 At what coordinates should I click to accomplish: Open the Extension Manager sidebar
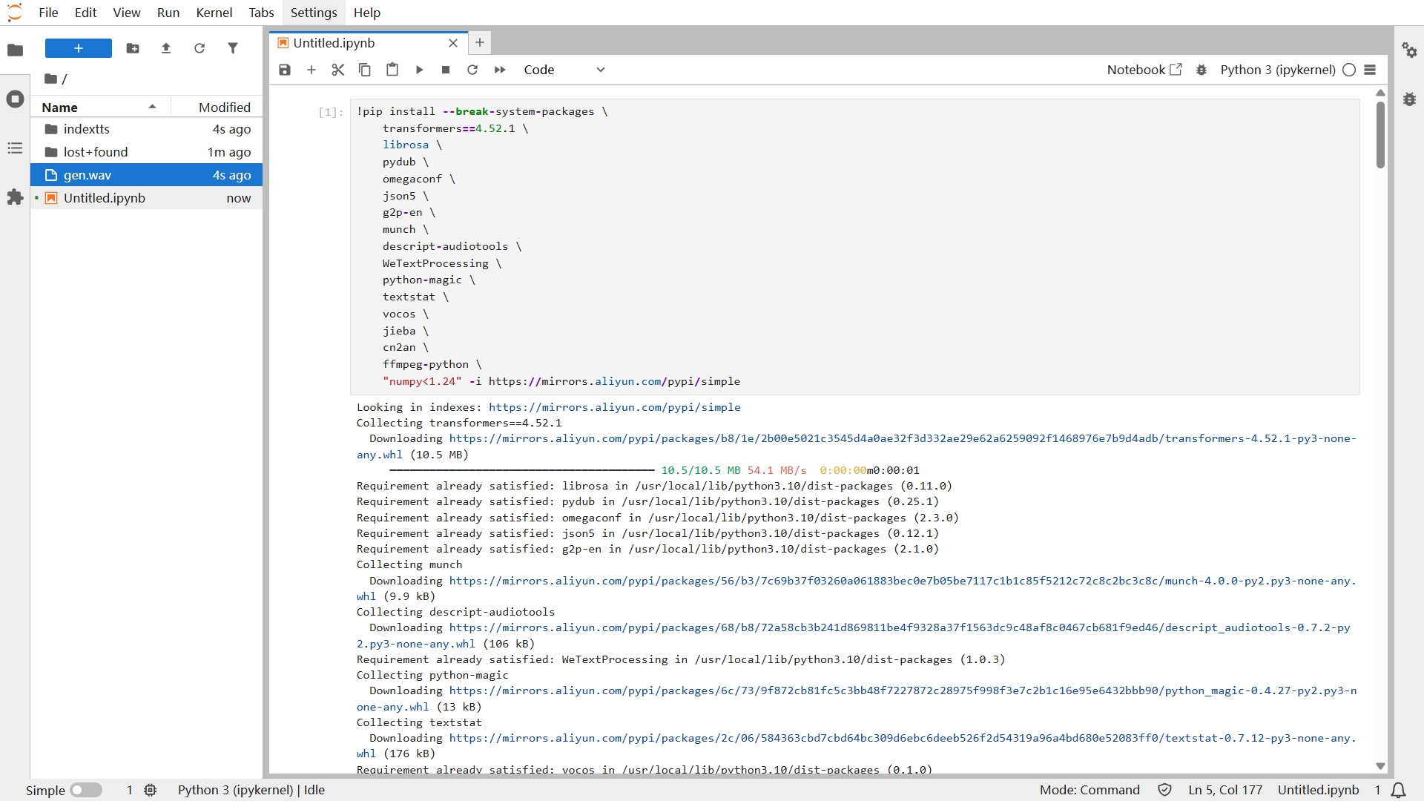tap(15, 197)
